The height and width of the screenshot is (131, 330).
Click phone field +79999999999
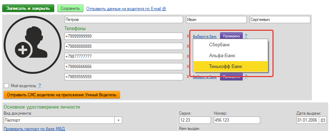click(124, 36)
